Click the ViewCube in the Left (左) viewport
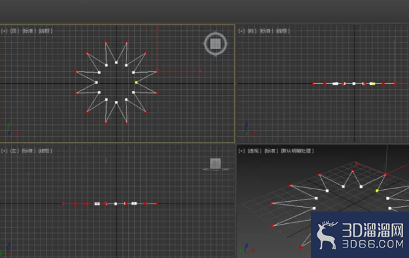Image resolution: width=409 pixels, height=258 pixels. 215,164
